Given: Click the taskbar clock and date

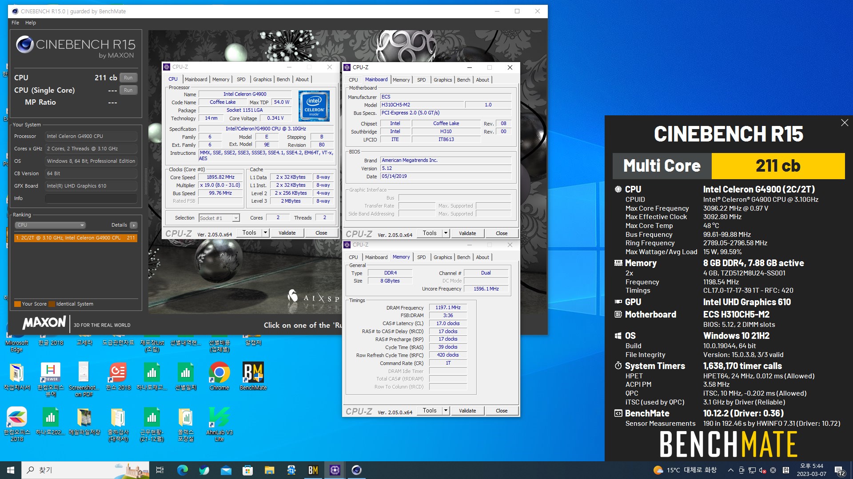Looking at the screenshot, I should pos(811,470).
